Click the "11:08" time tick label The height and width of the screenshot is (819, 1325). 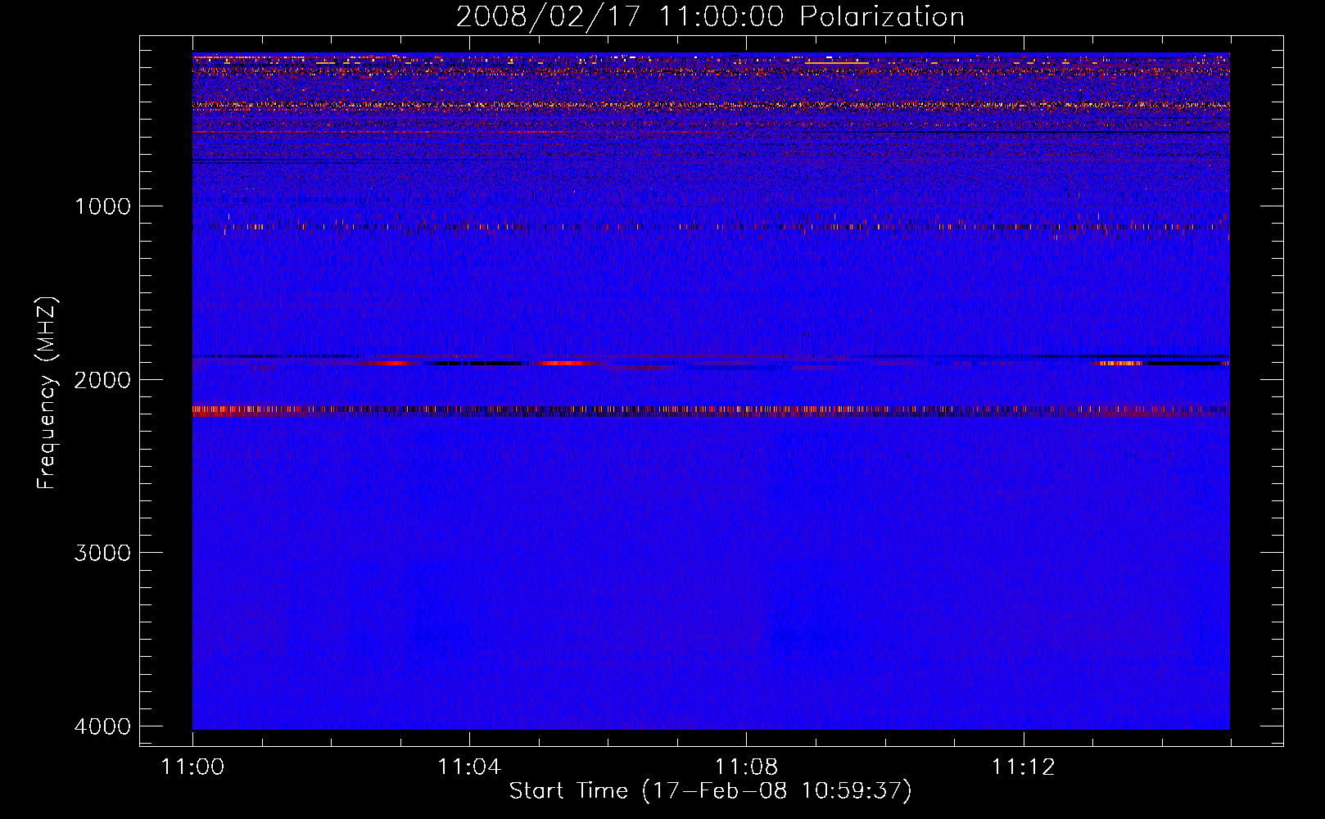coord(746,767)
